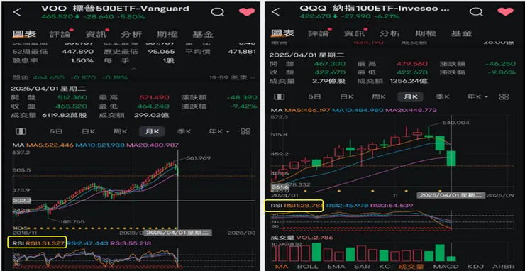This screenshot has height=271, width=525.
Task: Select 期權 tab on QQQ screen
Action: tap(425, 33)
